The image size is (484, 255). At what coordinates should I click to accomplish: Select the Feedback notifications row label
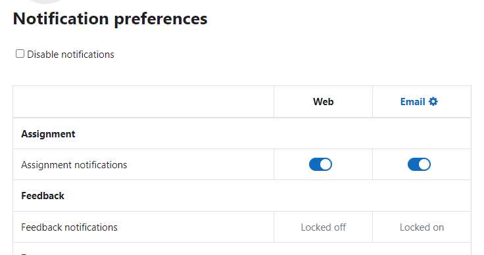click(x=70, y=227)
